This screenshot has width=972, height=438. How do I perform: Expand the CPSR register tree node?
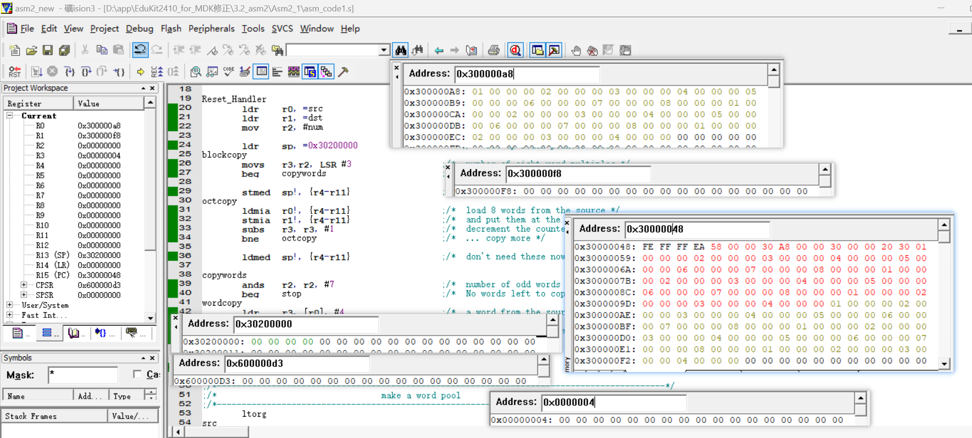click(x=24, y=285)
